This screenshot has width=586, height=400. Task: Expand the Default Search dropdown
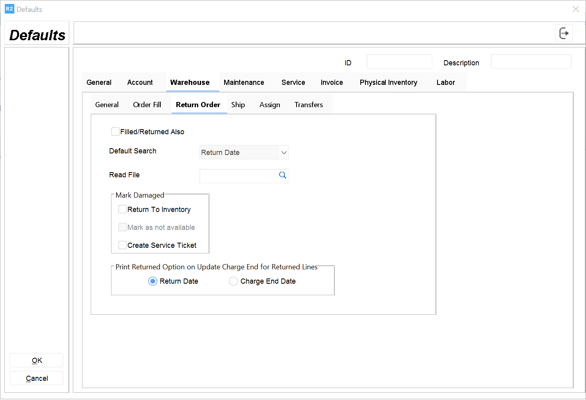[x=284, y=153]
